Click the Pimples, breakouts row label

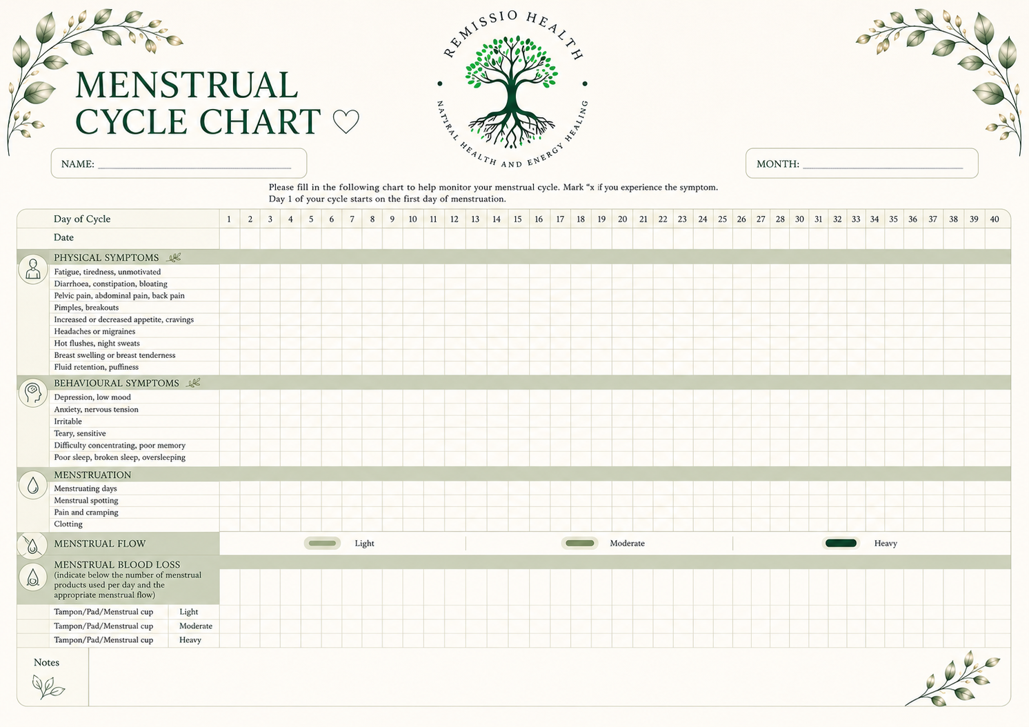point(86,308)
